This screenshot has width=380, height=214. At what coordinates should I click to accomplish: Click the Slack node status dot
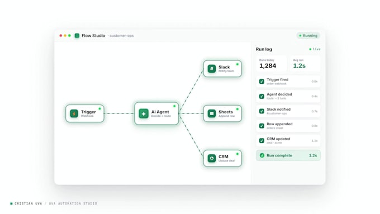pyautogui.click(x=237, y=64)
